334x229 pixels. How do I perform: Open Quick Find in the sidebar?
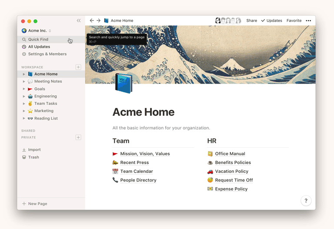[x=38, y=39]
